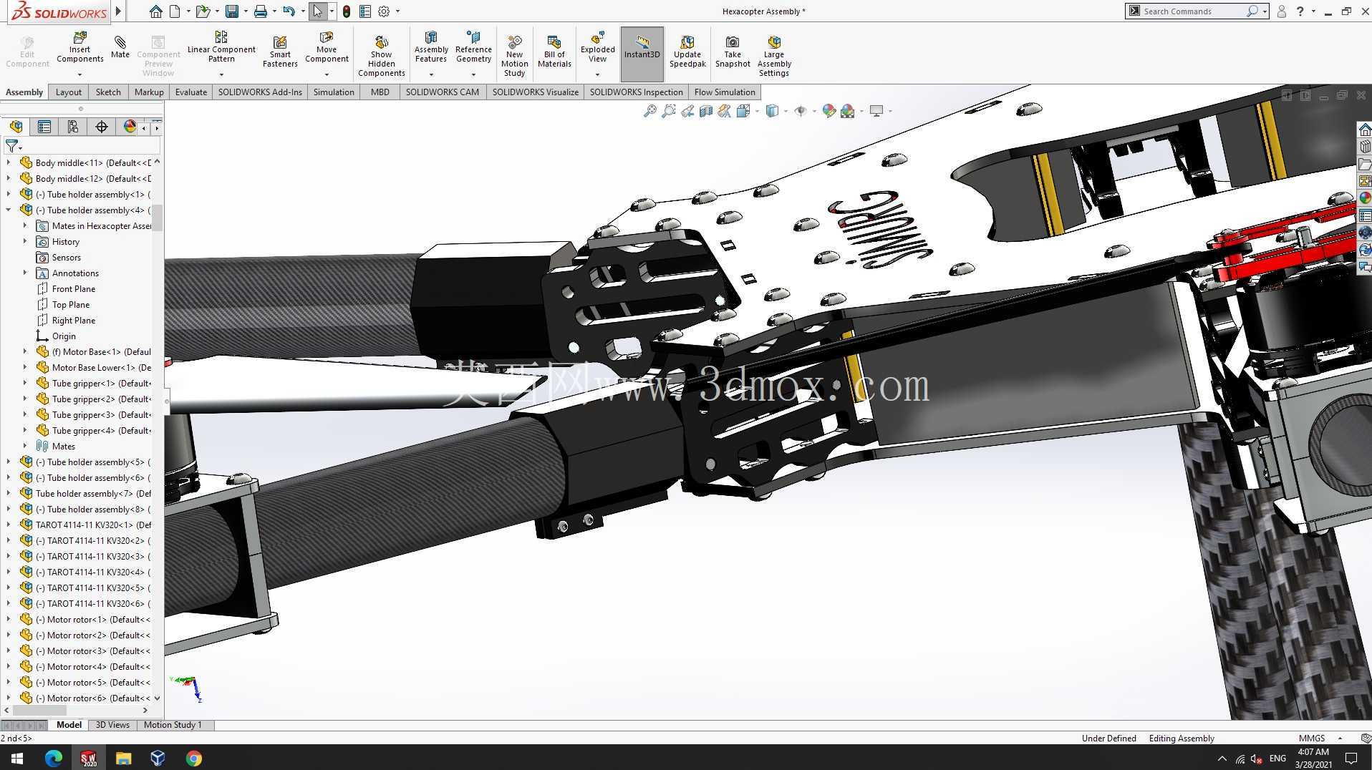Click Show Hidden Components
Image resolution: width=1372 pixels, height=770 pixels.
[381, 56]
